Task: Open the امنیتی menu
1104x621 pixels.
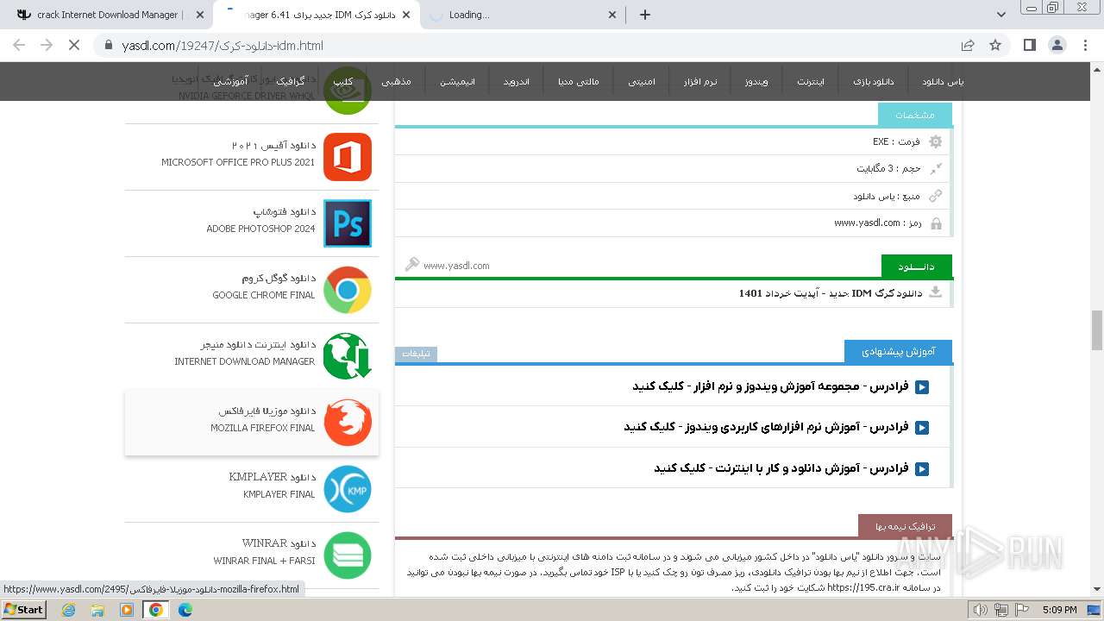Action: pos(641,82)
